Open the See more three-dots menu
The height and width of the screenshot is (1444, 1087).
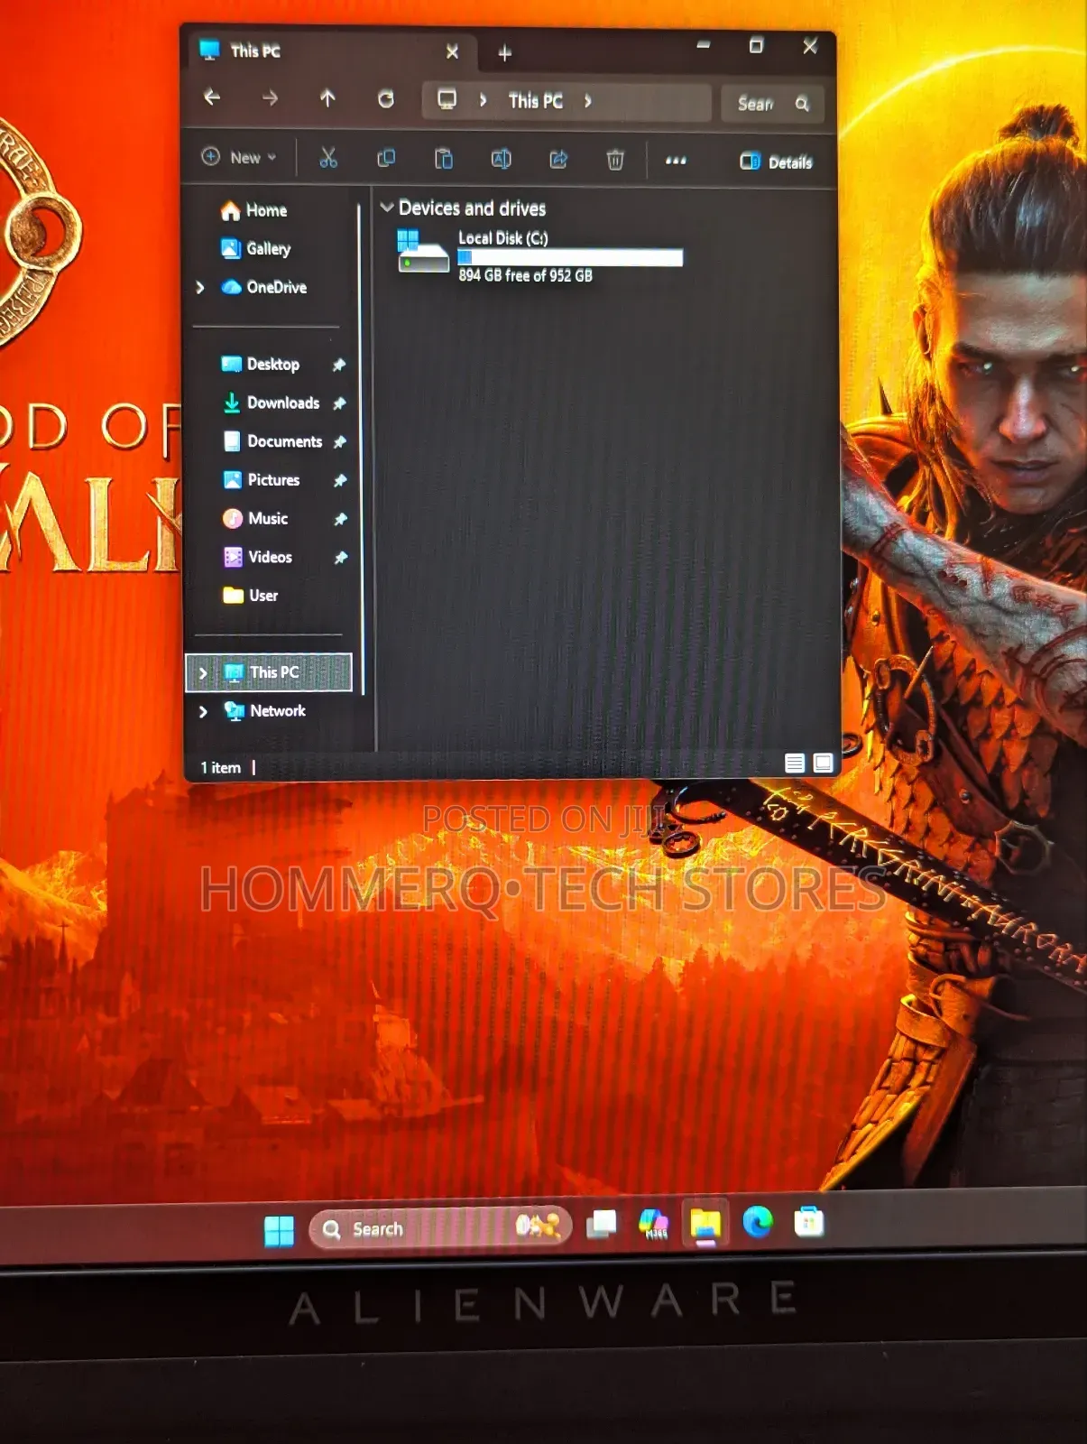pyautogui.click(x=676, y=161)
